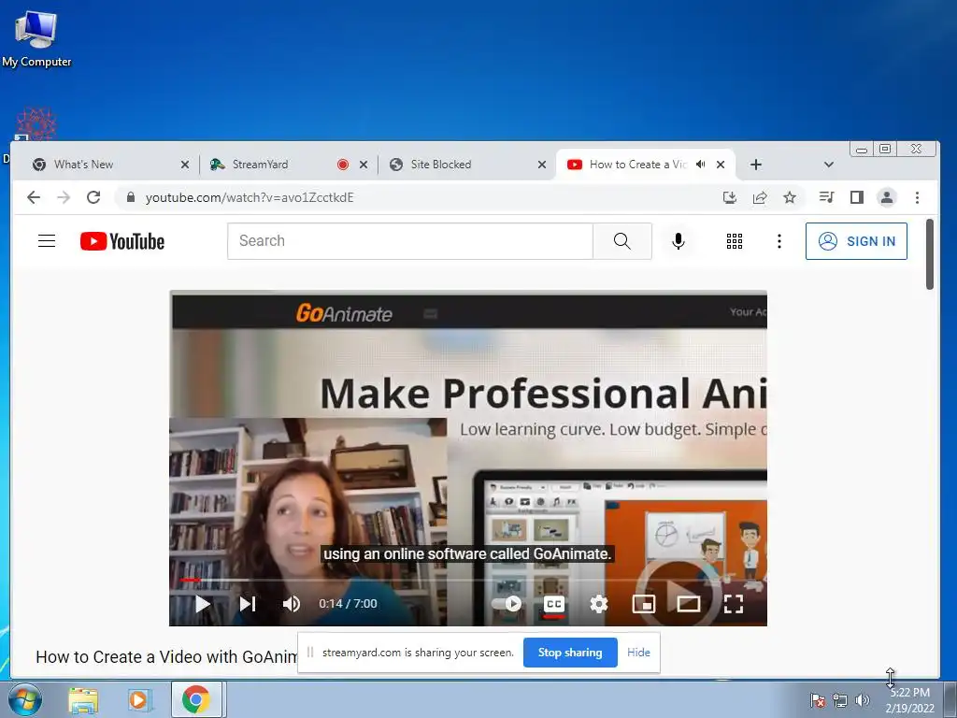Image resolution: width=957 pixels, height=718 pixels.
Task: Click the taskbar clock 5:22 PM
Action: [909, 693]
